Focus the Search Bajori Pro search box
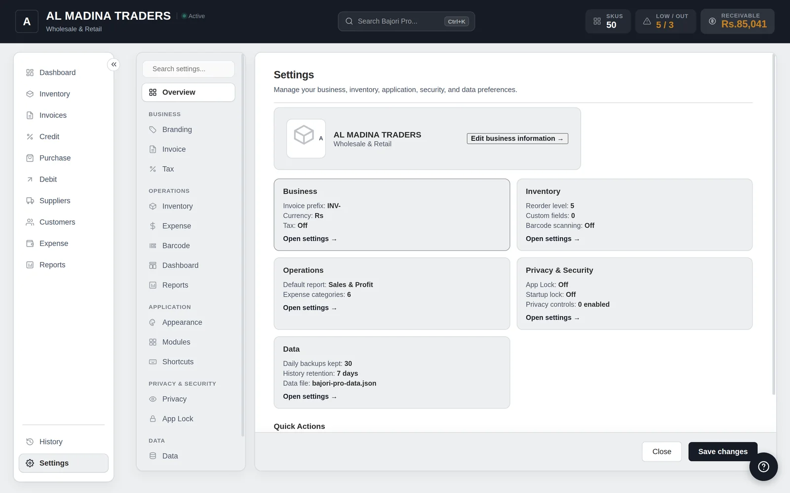 tap(406, 21)
